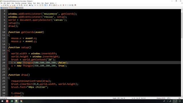Open the View menu

coord(13,3)
